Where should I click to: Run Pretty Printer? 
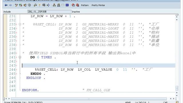[98, 5]
